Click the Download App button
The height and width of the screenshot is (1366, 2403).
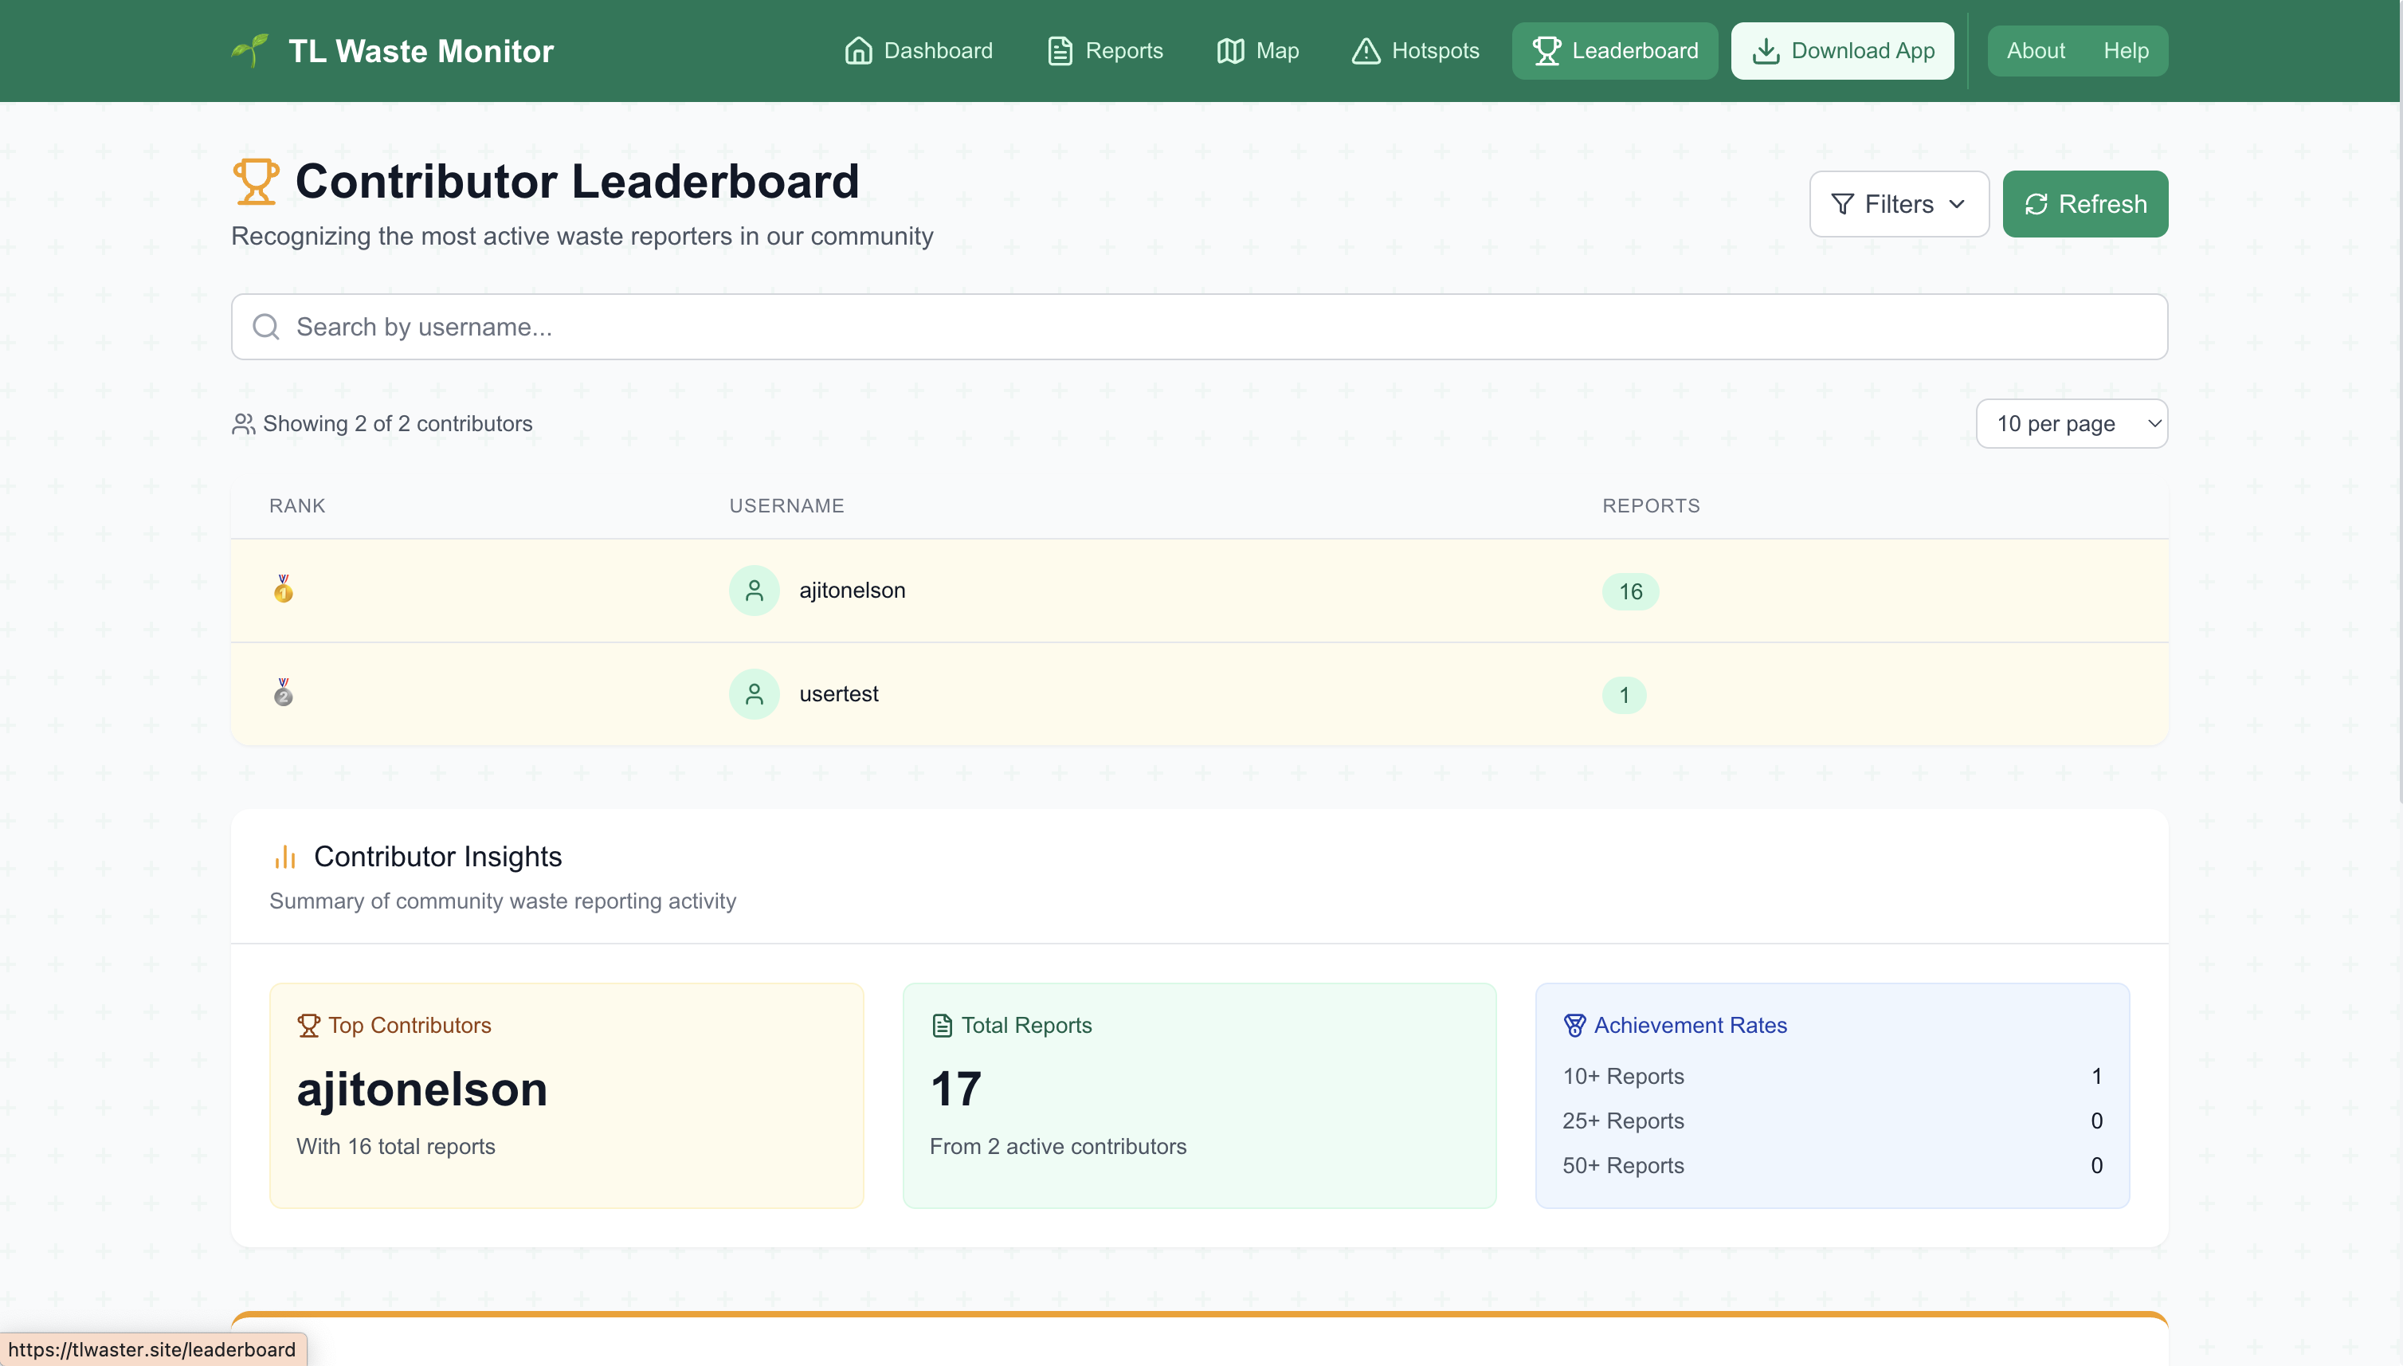tap(1842, 51)
